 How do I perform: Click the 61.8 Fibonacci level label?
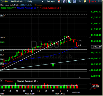pos(2,51)
